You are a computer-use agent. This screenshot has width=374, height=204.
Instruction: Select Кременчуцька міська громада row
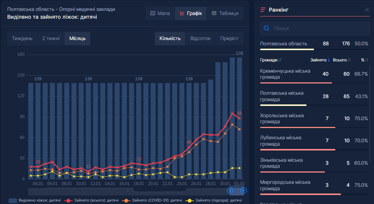click(x=314, y=75)
